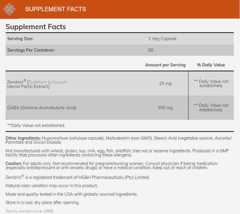Click the Family owned since 1968 text

point(30,211)
